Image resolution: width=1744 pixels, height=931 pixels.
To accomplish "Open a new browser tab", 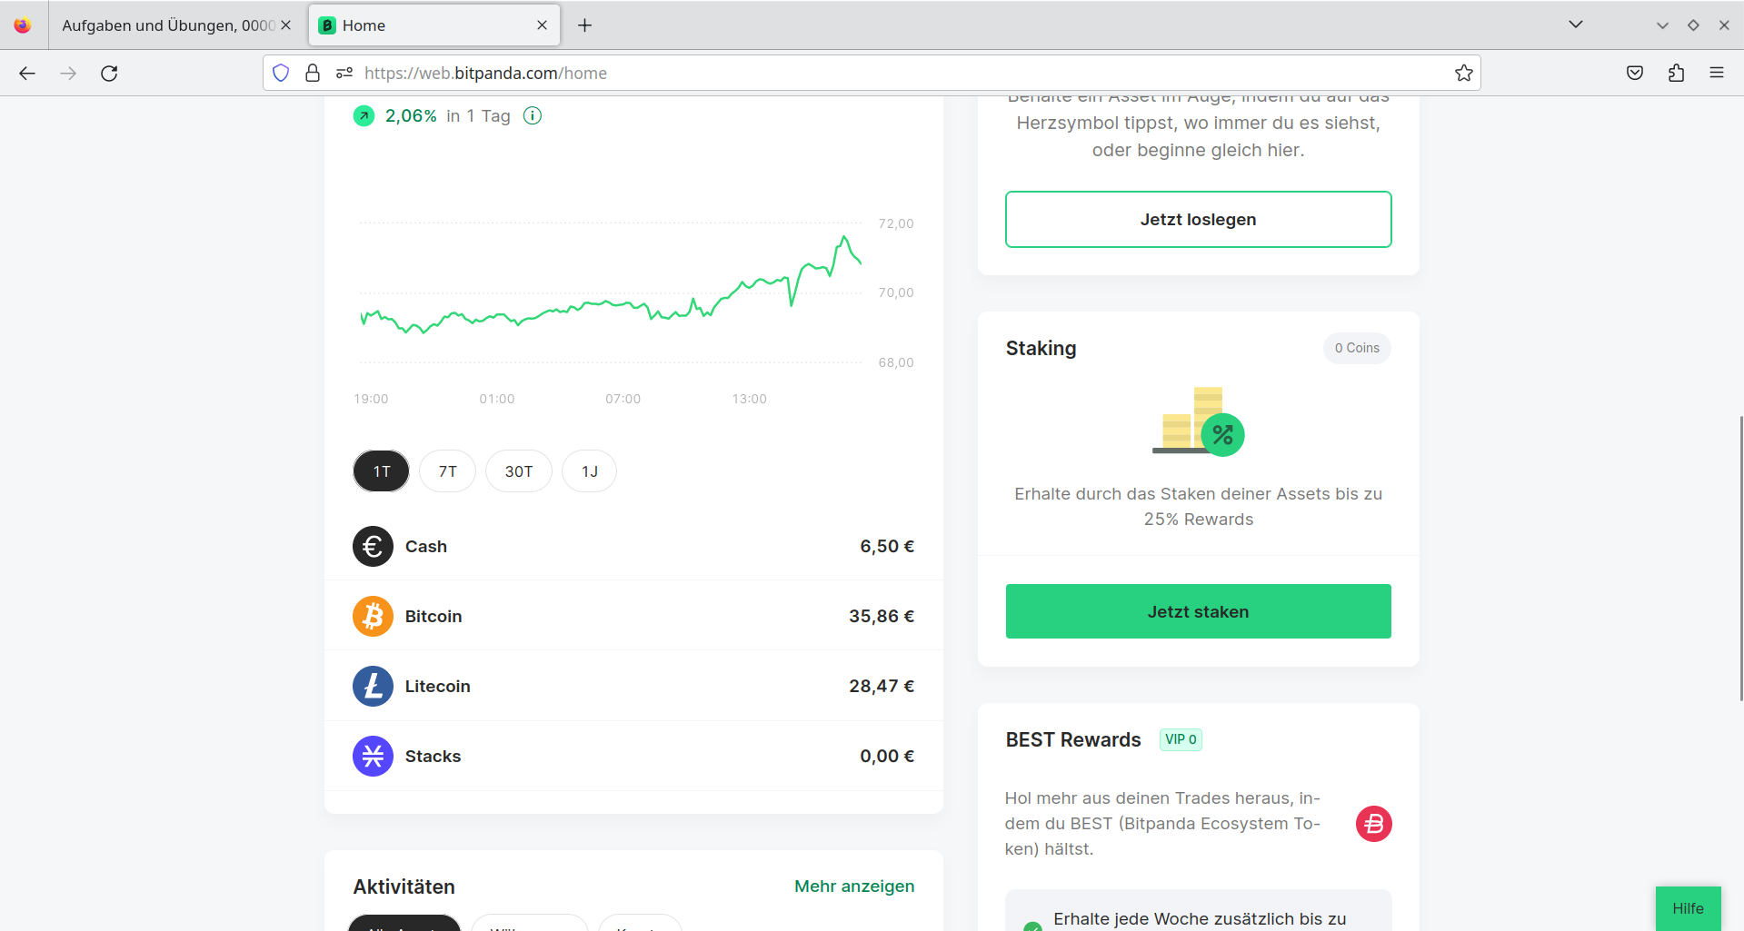I will tap(584, 25).
